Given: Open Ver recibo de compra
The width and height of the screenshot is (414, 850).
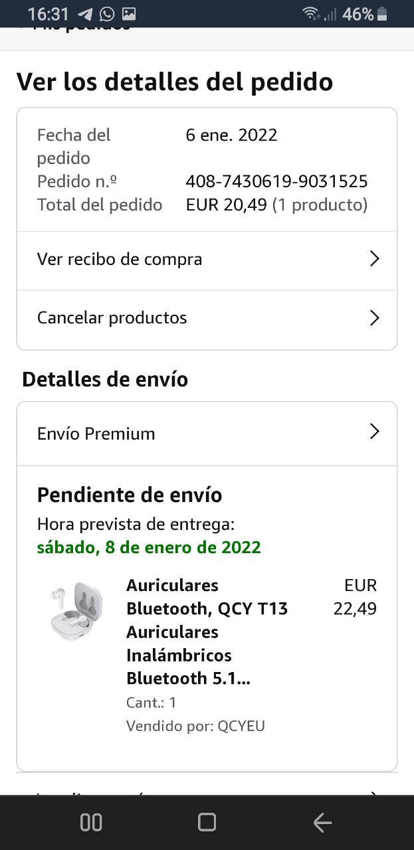Looking at the screenshot, I should 120,260.
